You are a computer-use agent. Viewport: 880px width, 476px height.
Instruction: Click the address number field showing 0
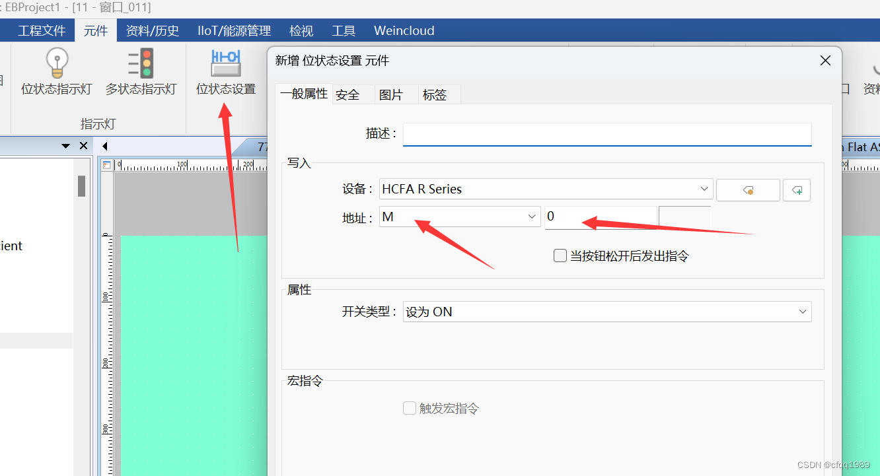(x=601, y=217)
